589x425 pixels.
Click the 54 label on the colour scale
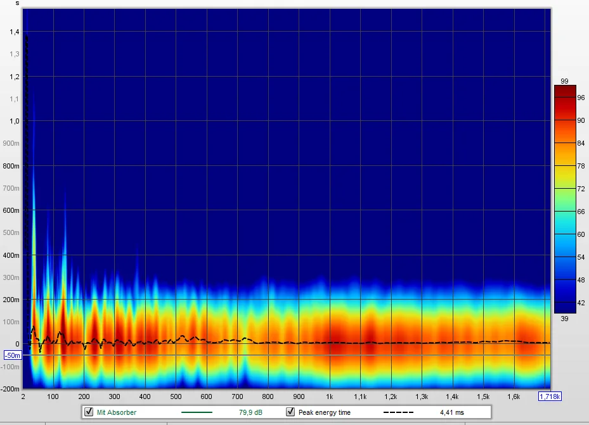click(581, 257)
